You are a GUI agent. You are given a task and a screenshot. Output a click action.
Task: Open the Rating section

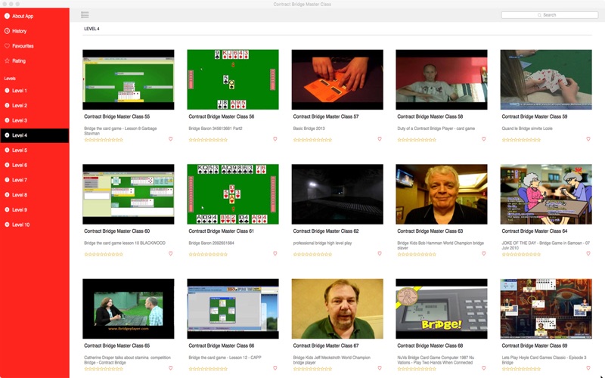click(35, 61)
